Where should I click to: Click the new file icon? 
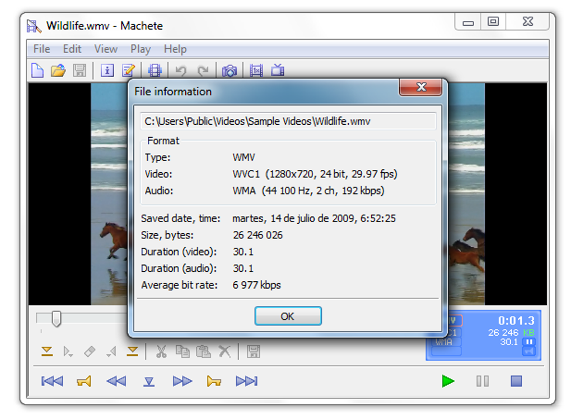38,70
